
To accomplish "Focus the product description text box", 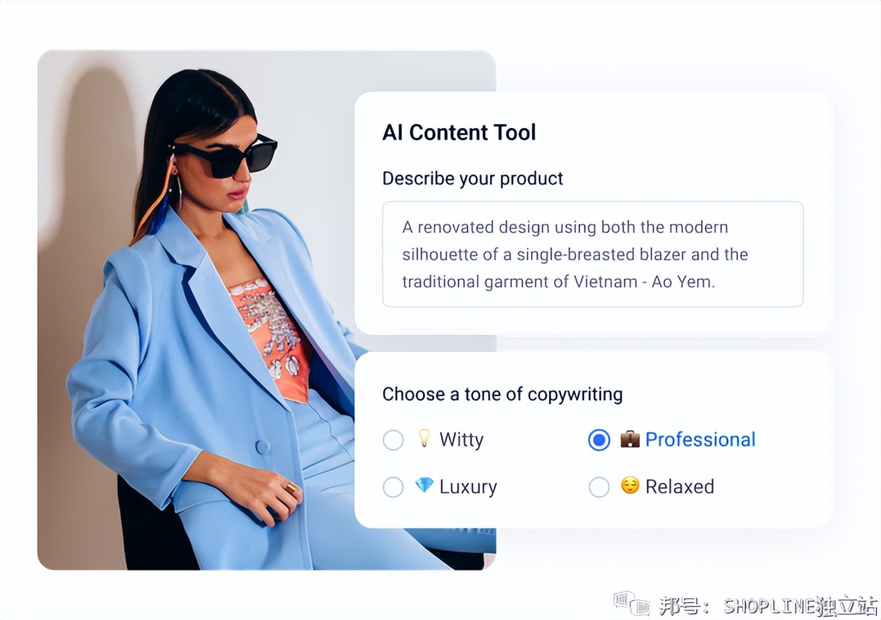I will click(593, 254).
